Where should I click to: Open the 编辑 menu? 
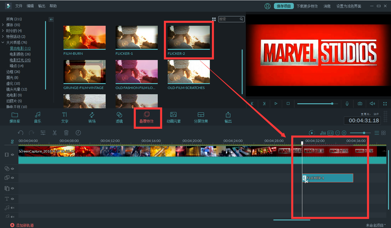pyautogui.click(x=30, y=6)
